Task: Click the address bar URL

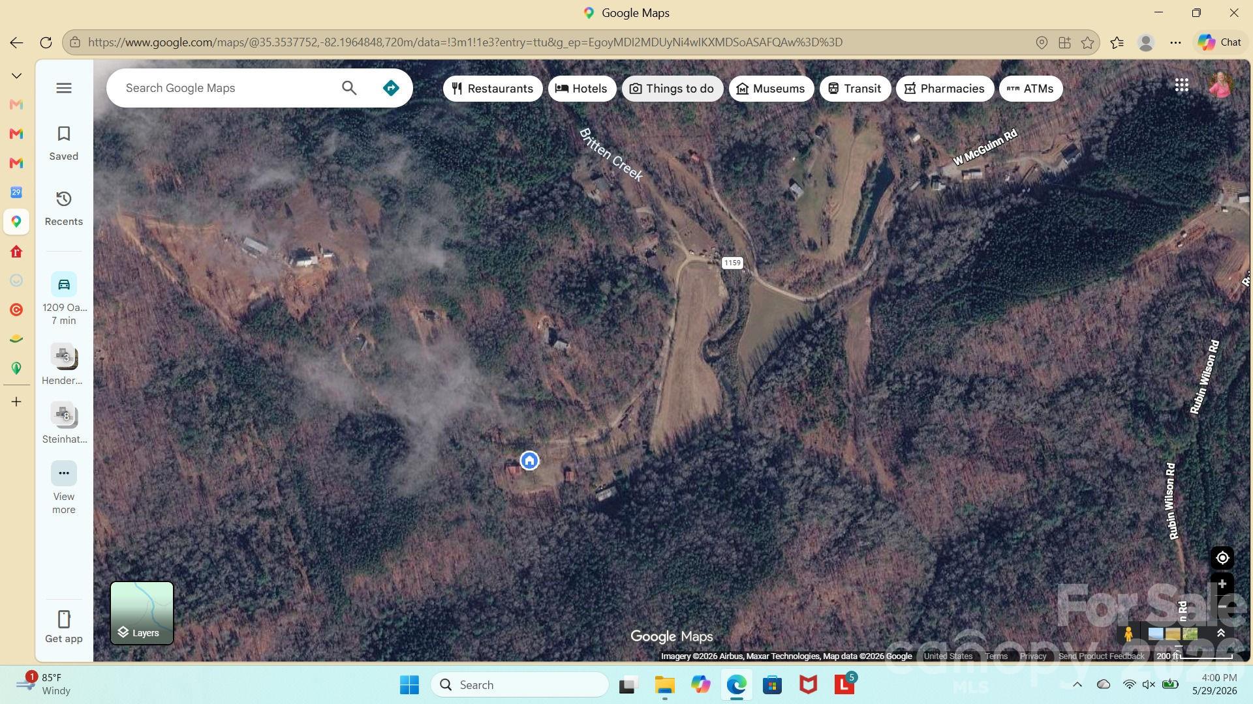Action: pyautogui.click(x=465, y=42)
